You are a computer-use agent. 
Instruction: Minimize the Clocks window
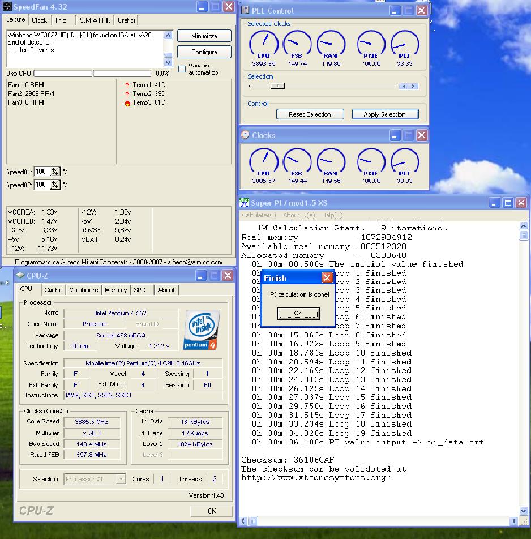[395, 135]
